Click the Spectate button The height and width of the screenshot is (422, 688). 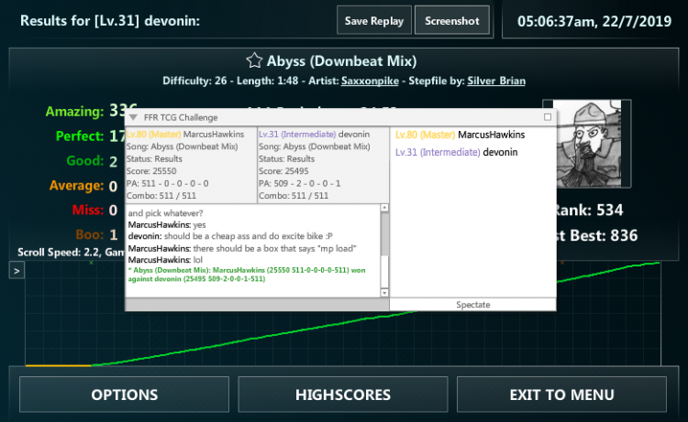click(x=472, y=304)
